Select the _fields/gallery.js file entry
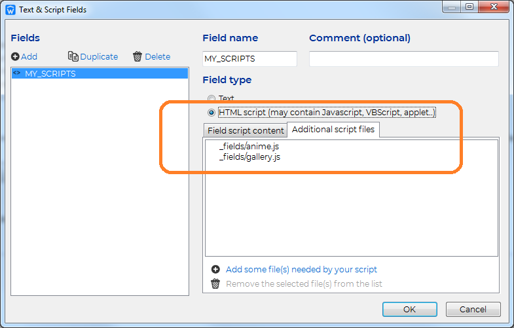The width and height of the screenshot is (514, 328). point(249,157)
